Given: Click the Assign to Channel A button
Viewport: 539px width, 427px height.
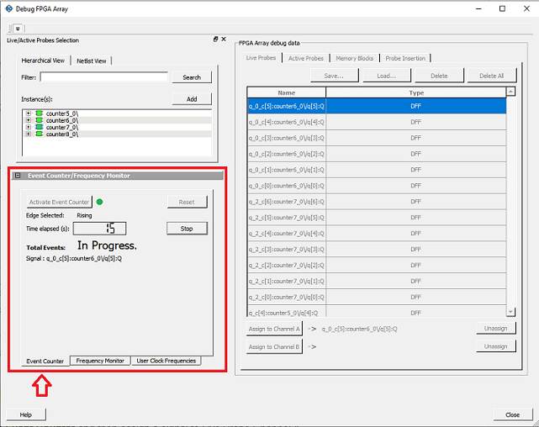Looking at the screenshot, I should (273, 329).
